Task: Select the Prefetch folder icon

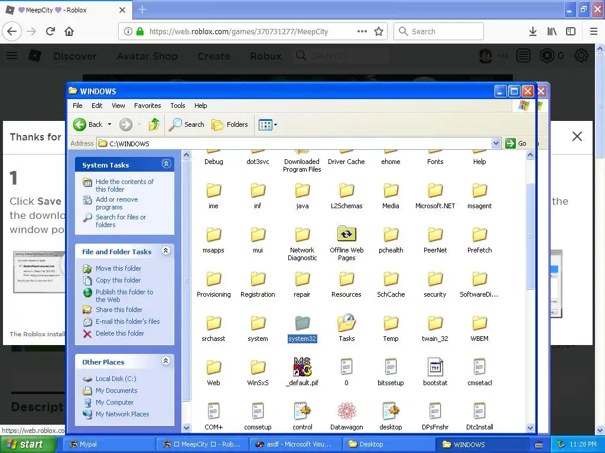Action: click(480, 235)
